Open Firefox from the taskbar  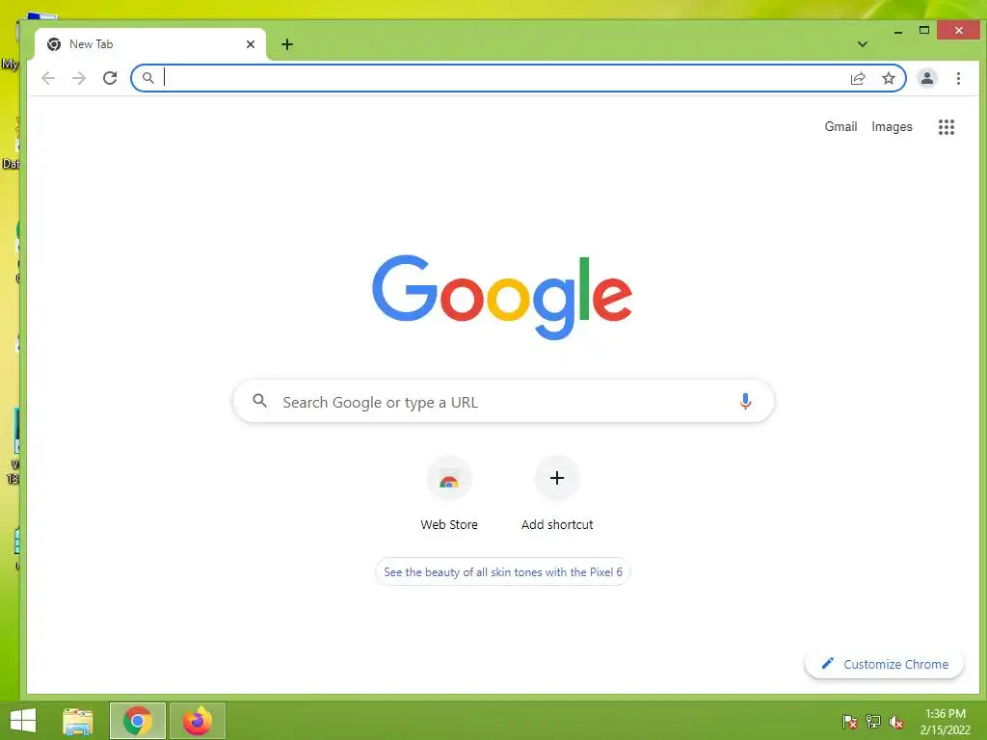197,721
